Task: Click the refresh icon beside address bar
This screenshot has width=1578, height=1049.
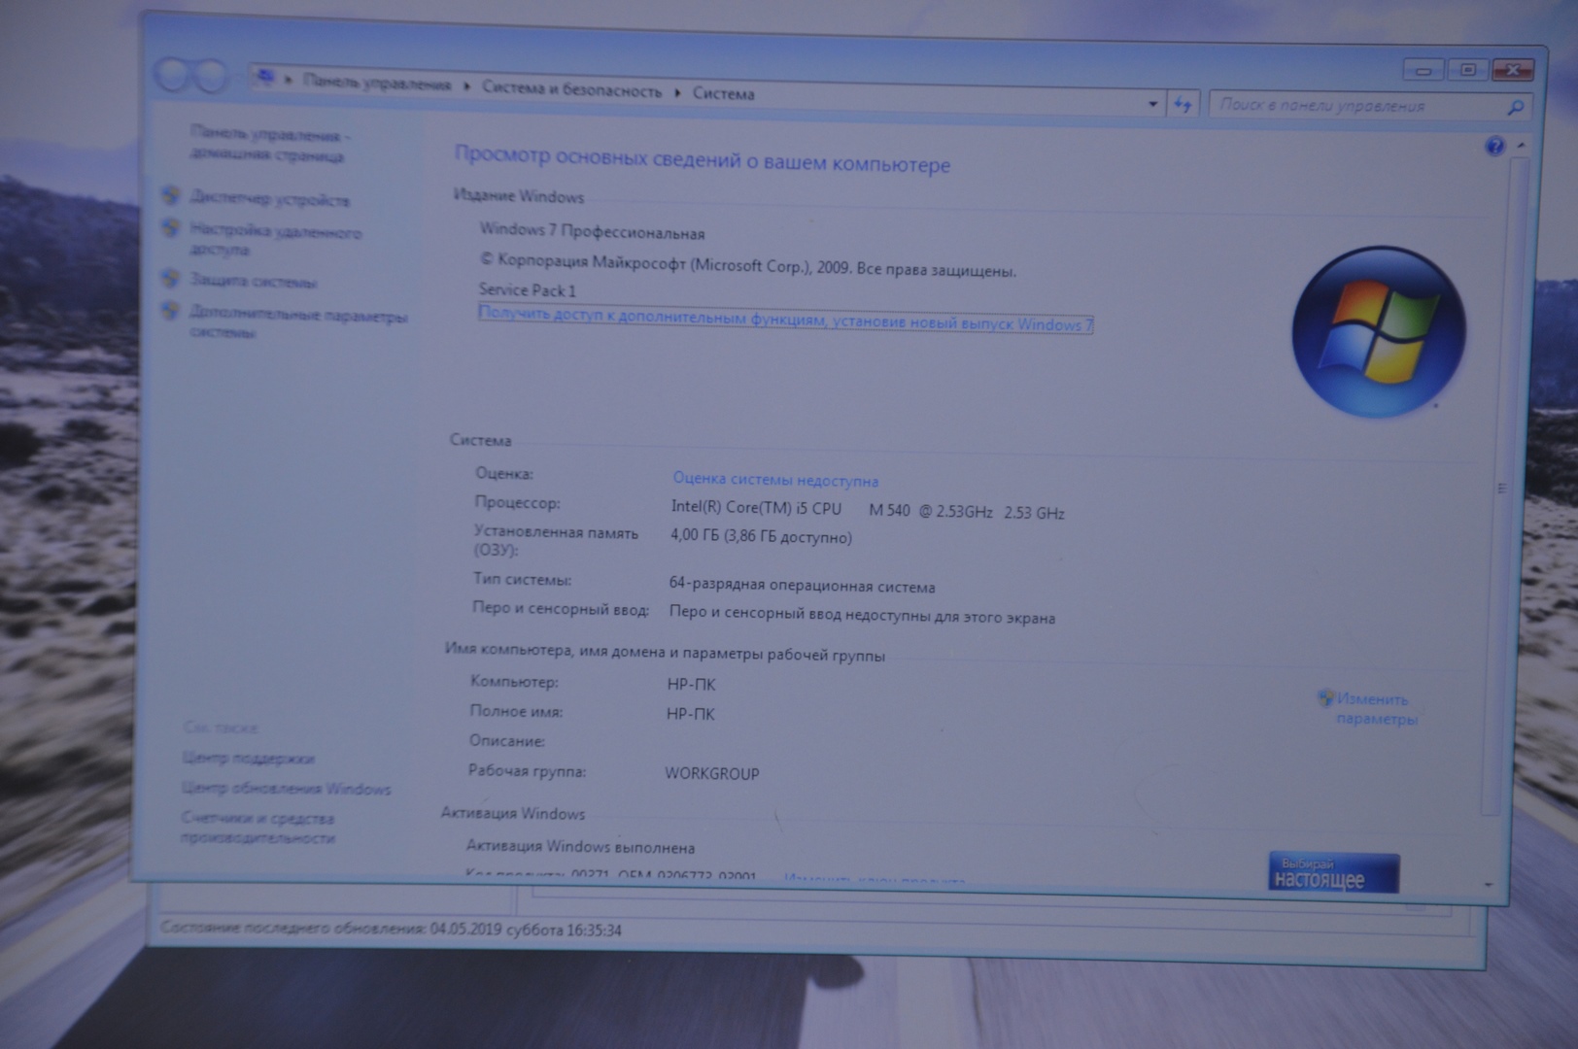Action: tap(1183, 104)
